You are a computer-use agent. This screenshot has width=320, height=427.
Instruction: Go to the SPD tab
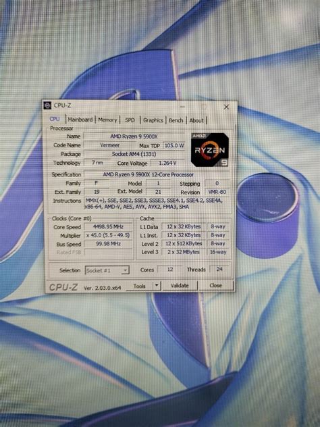(130, 120)
